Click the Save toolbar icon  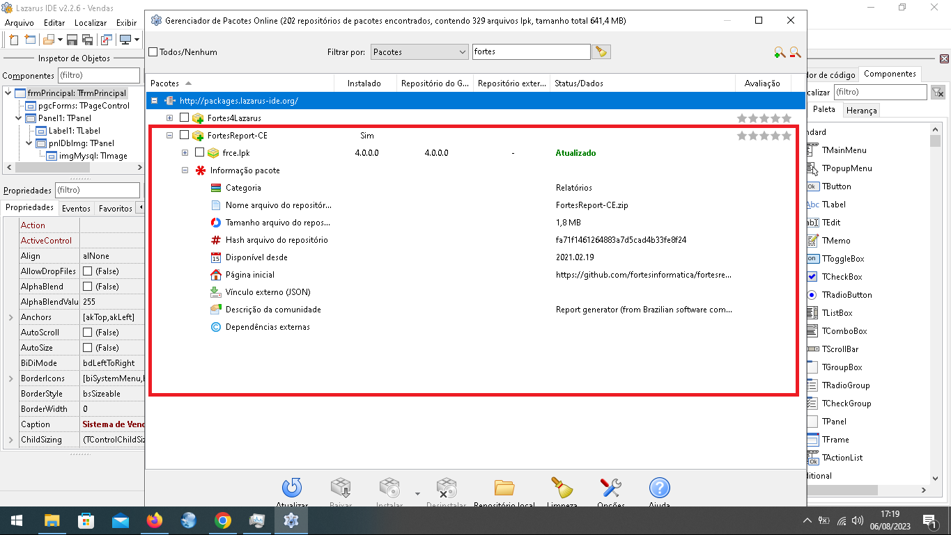pos(72,40)
